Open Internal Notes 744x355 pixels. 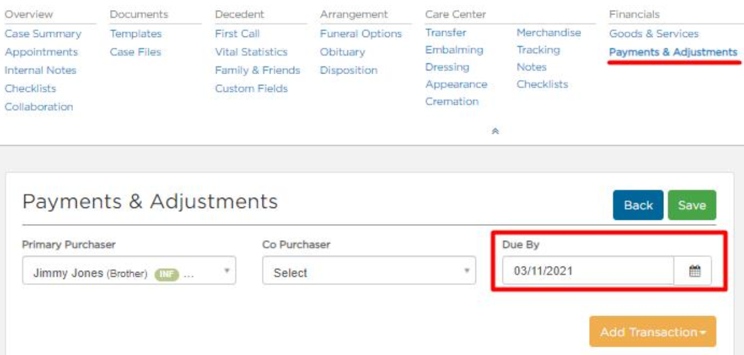pyautogui.click(x=41, y=70)
